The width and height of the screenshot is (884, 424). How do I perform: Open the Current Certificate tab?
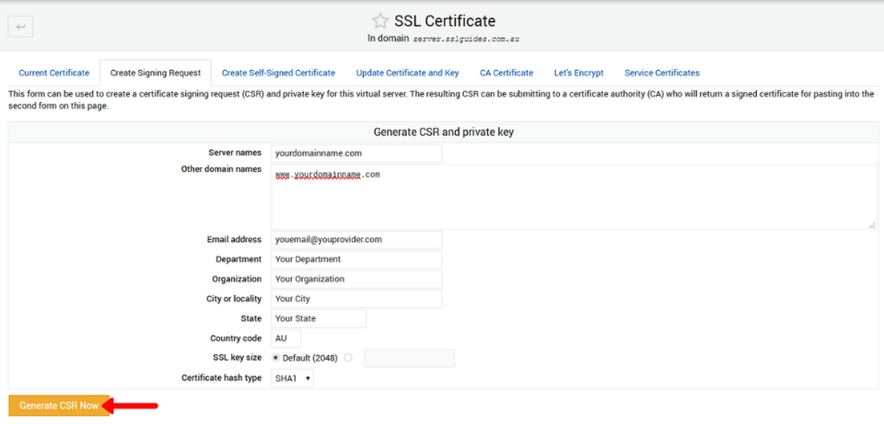coord(54,73)
